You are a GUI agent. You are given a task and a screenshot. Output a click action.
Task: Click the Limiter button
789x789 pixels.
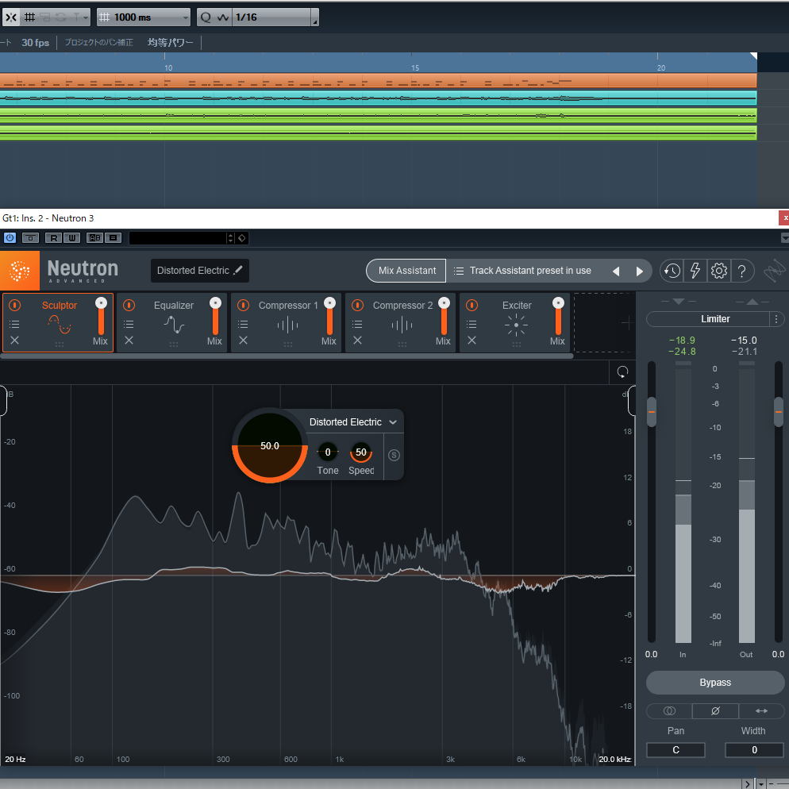coord(709,319)
